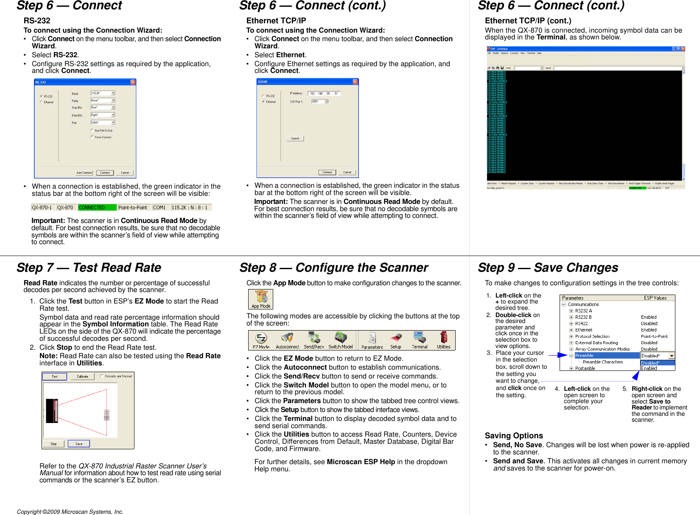
Task: Click the Autoconnect flashlight icon
Action: tap(288, 337)
